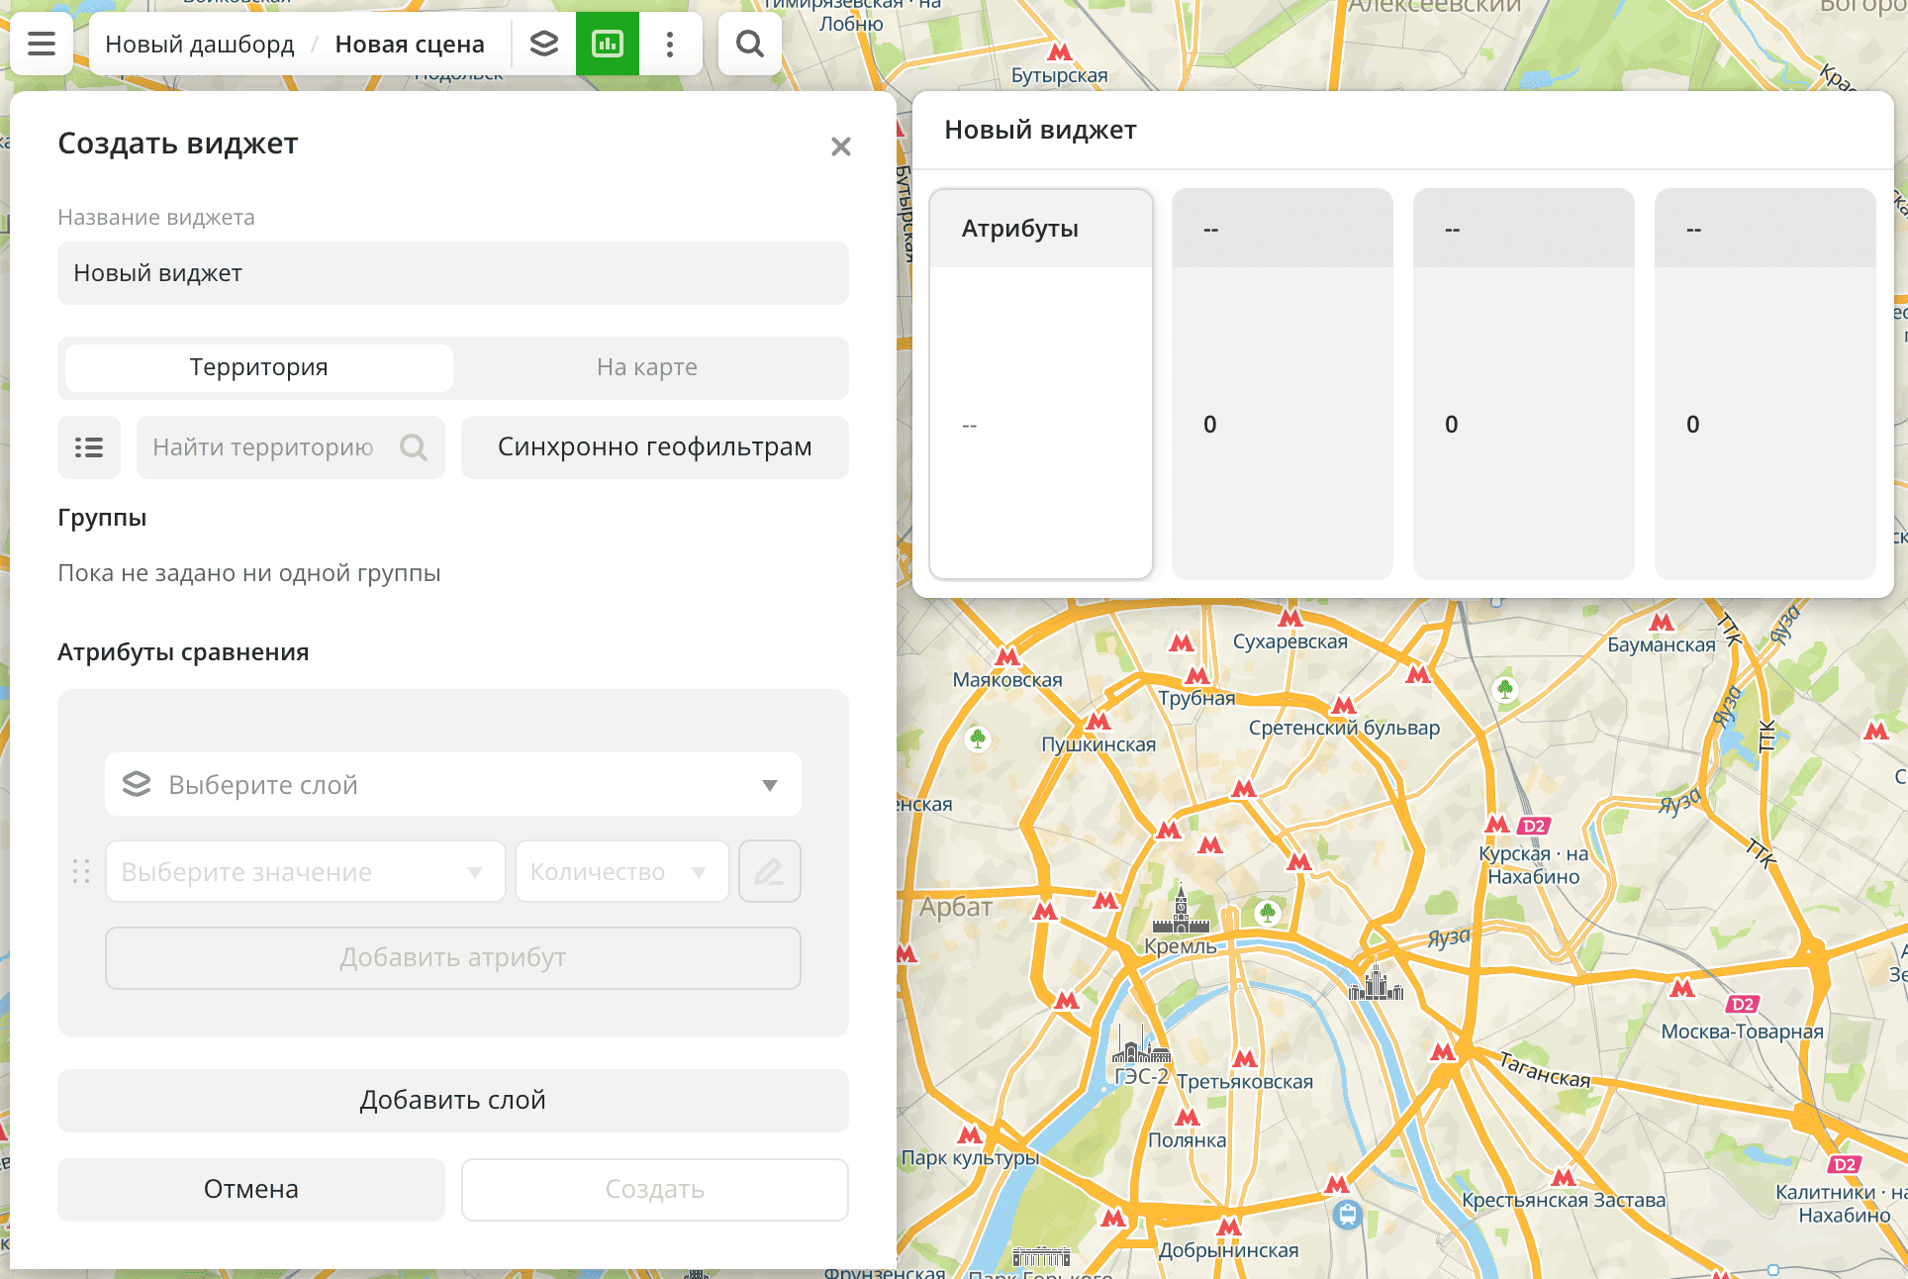The image size is (1908, 1279).
Task: Click the pencil edit attribute icon
Action: (x=770, y=871)
